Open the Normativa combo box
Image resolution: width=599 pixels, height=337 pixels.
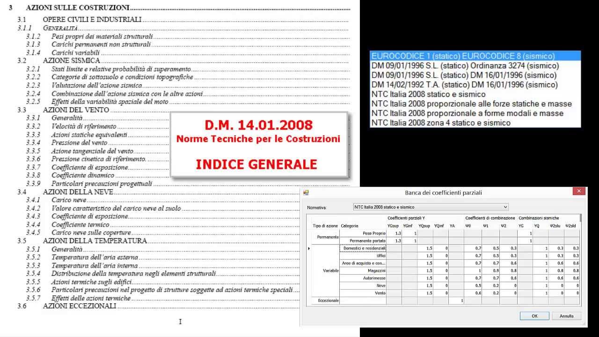[431, 207]
